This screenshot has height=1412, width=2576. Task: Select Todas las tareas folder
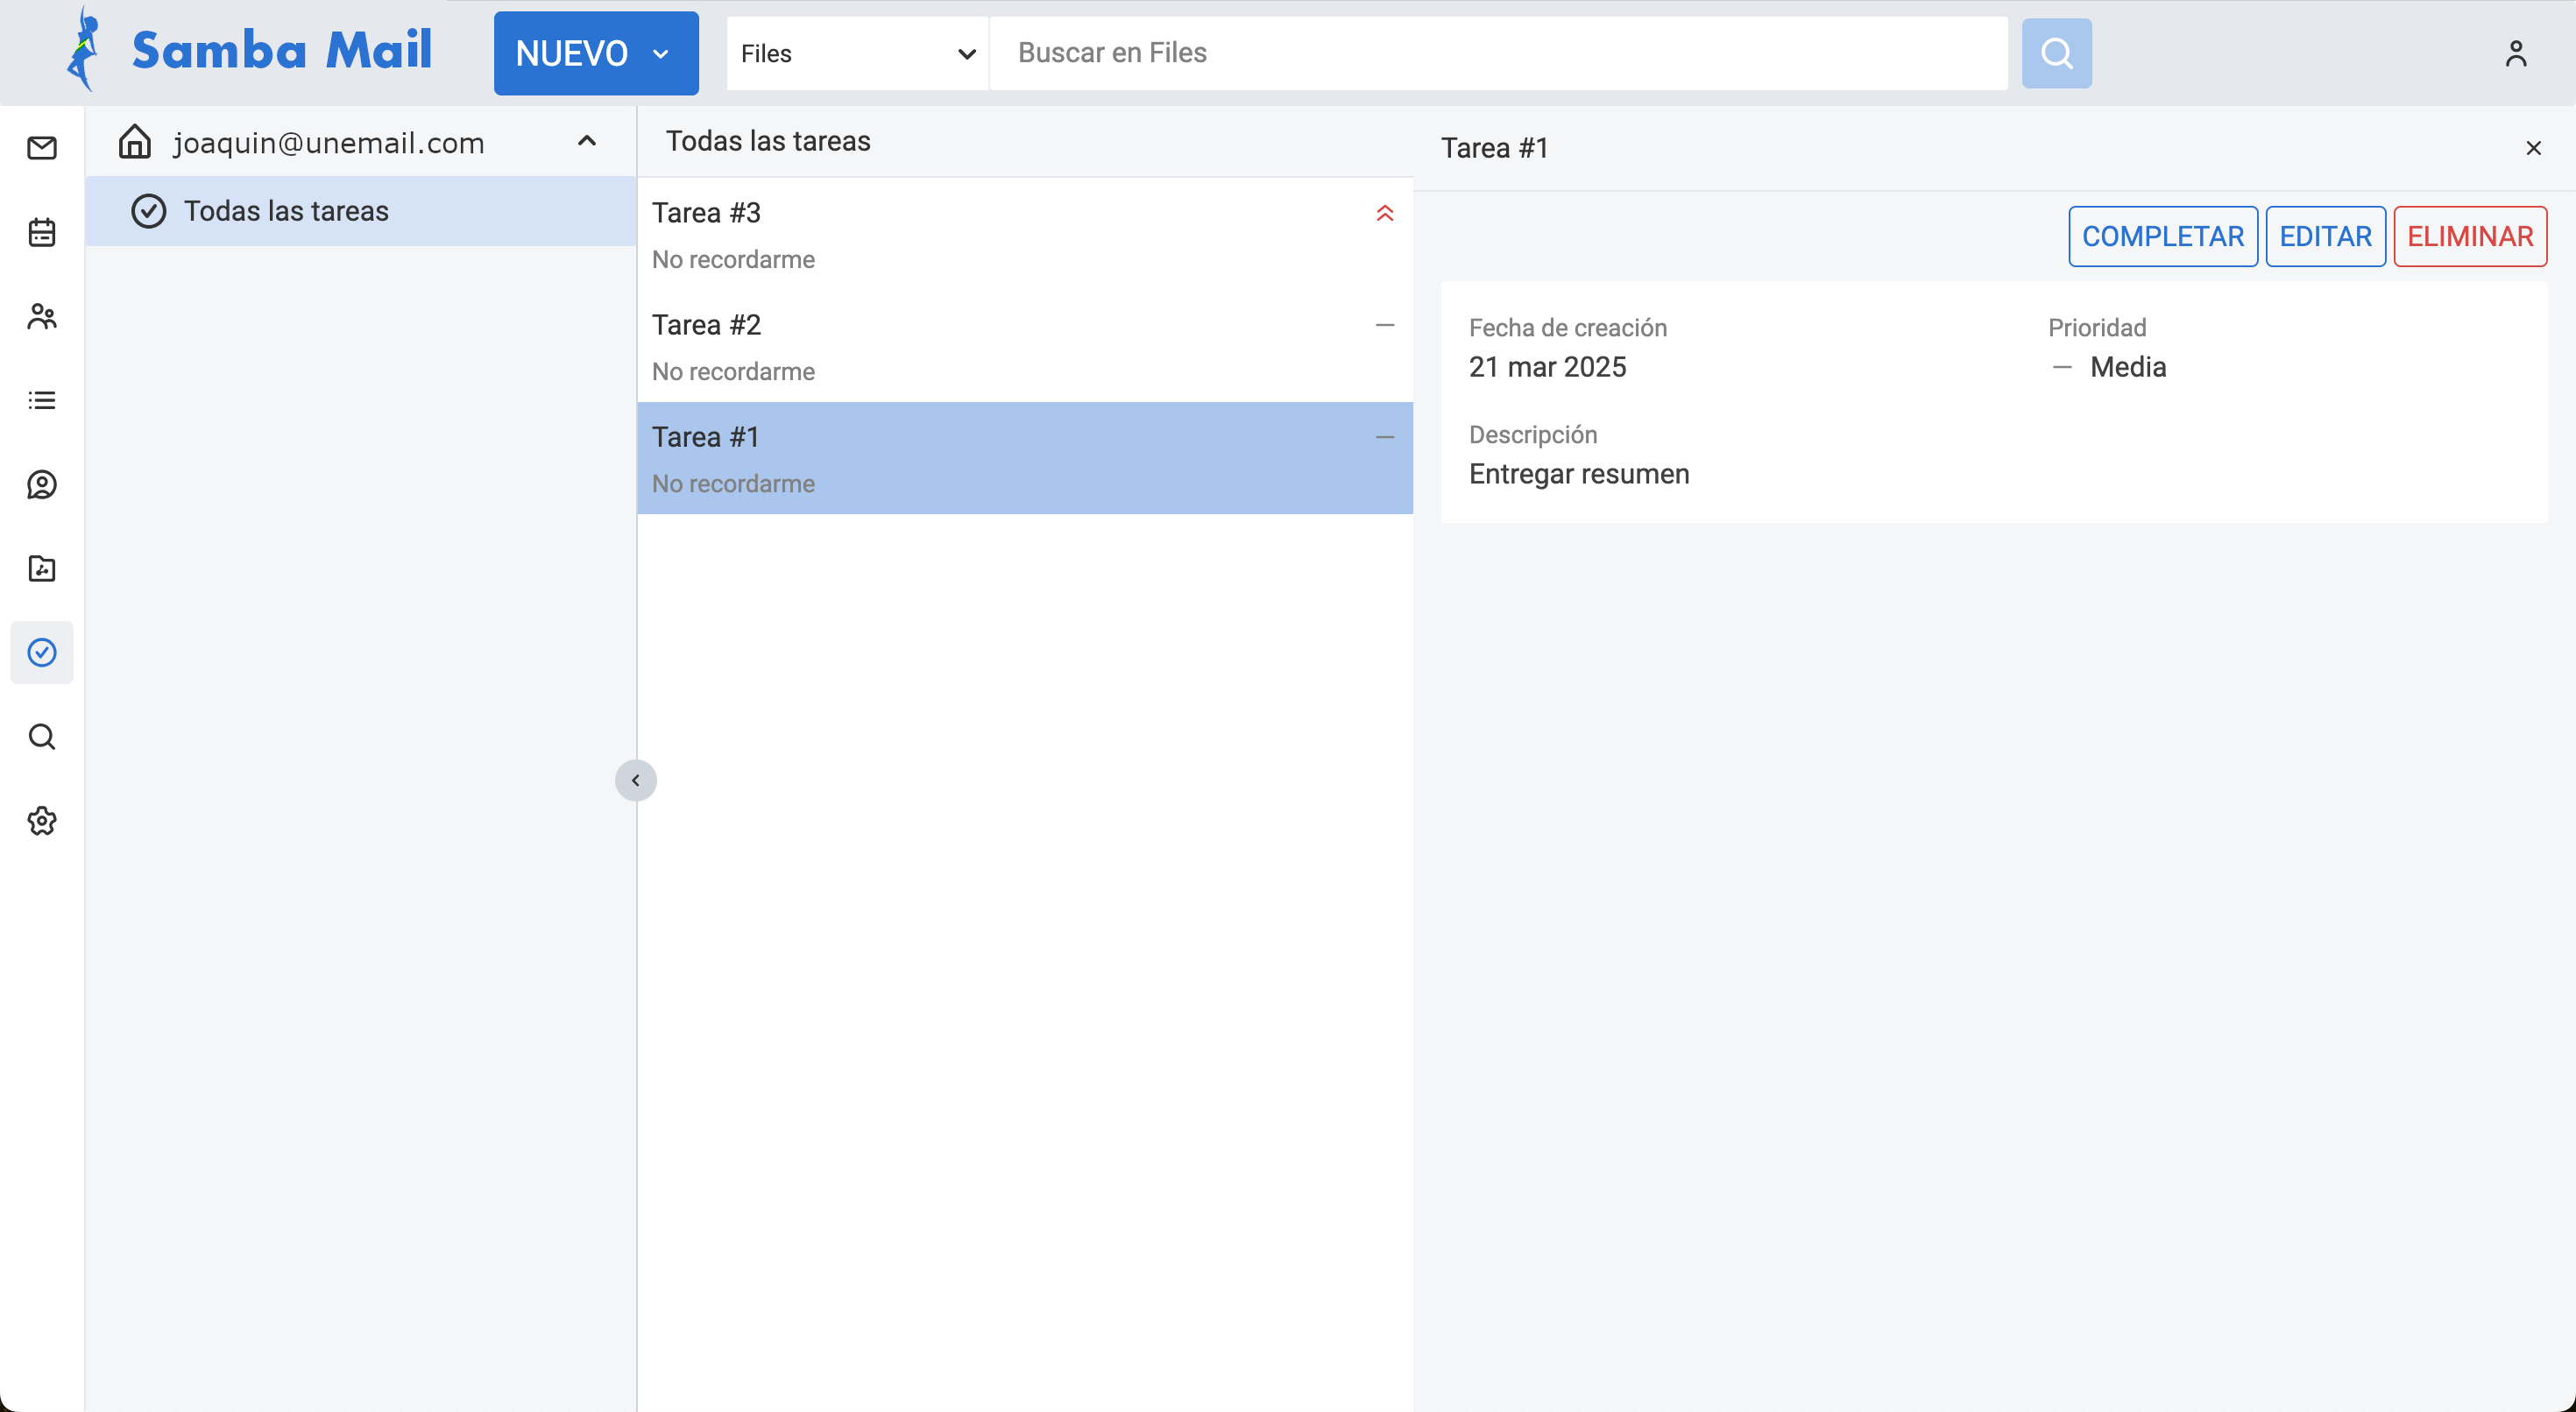(x=286, y=211)
